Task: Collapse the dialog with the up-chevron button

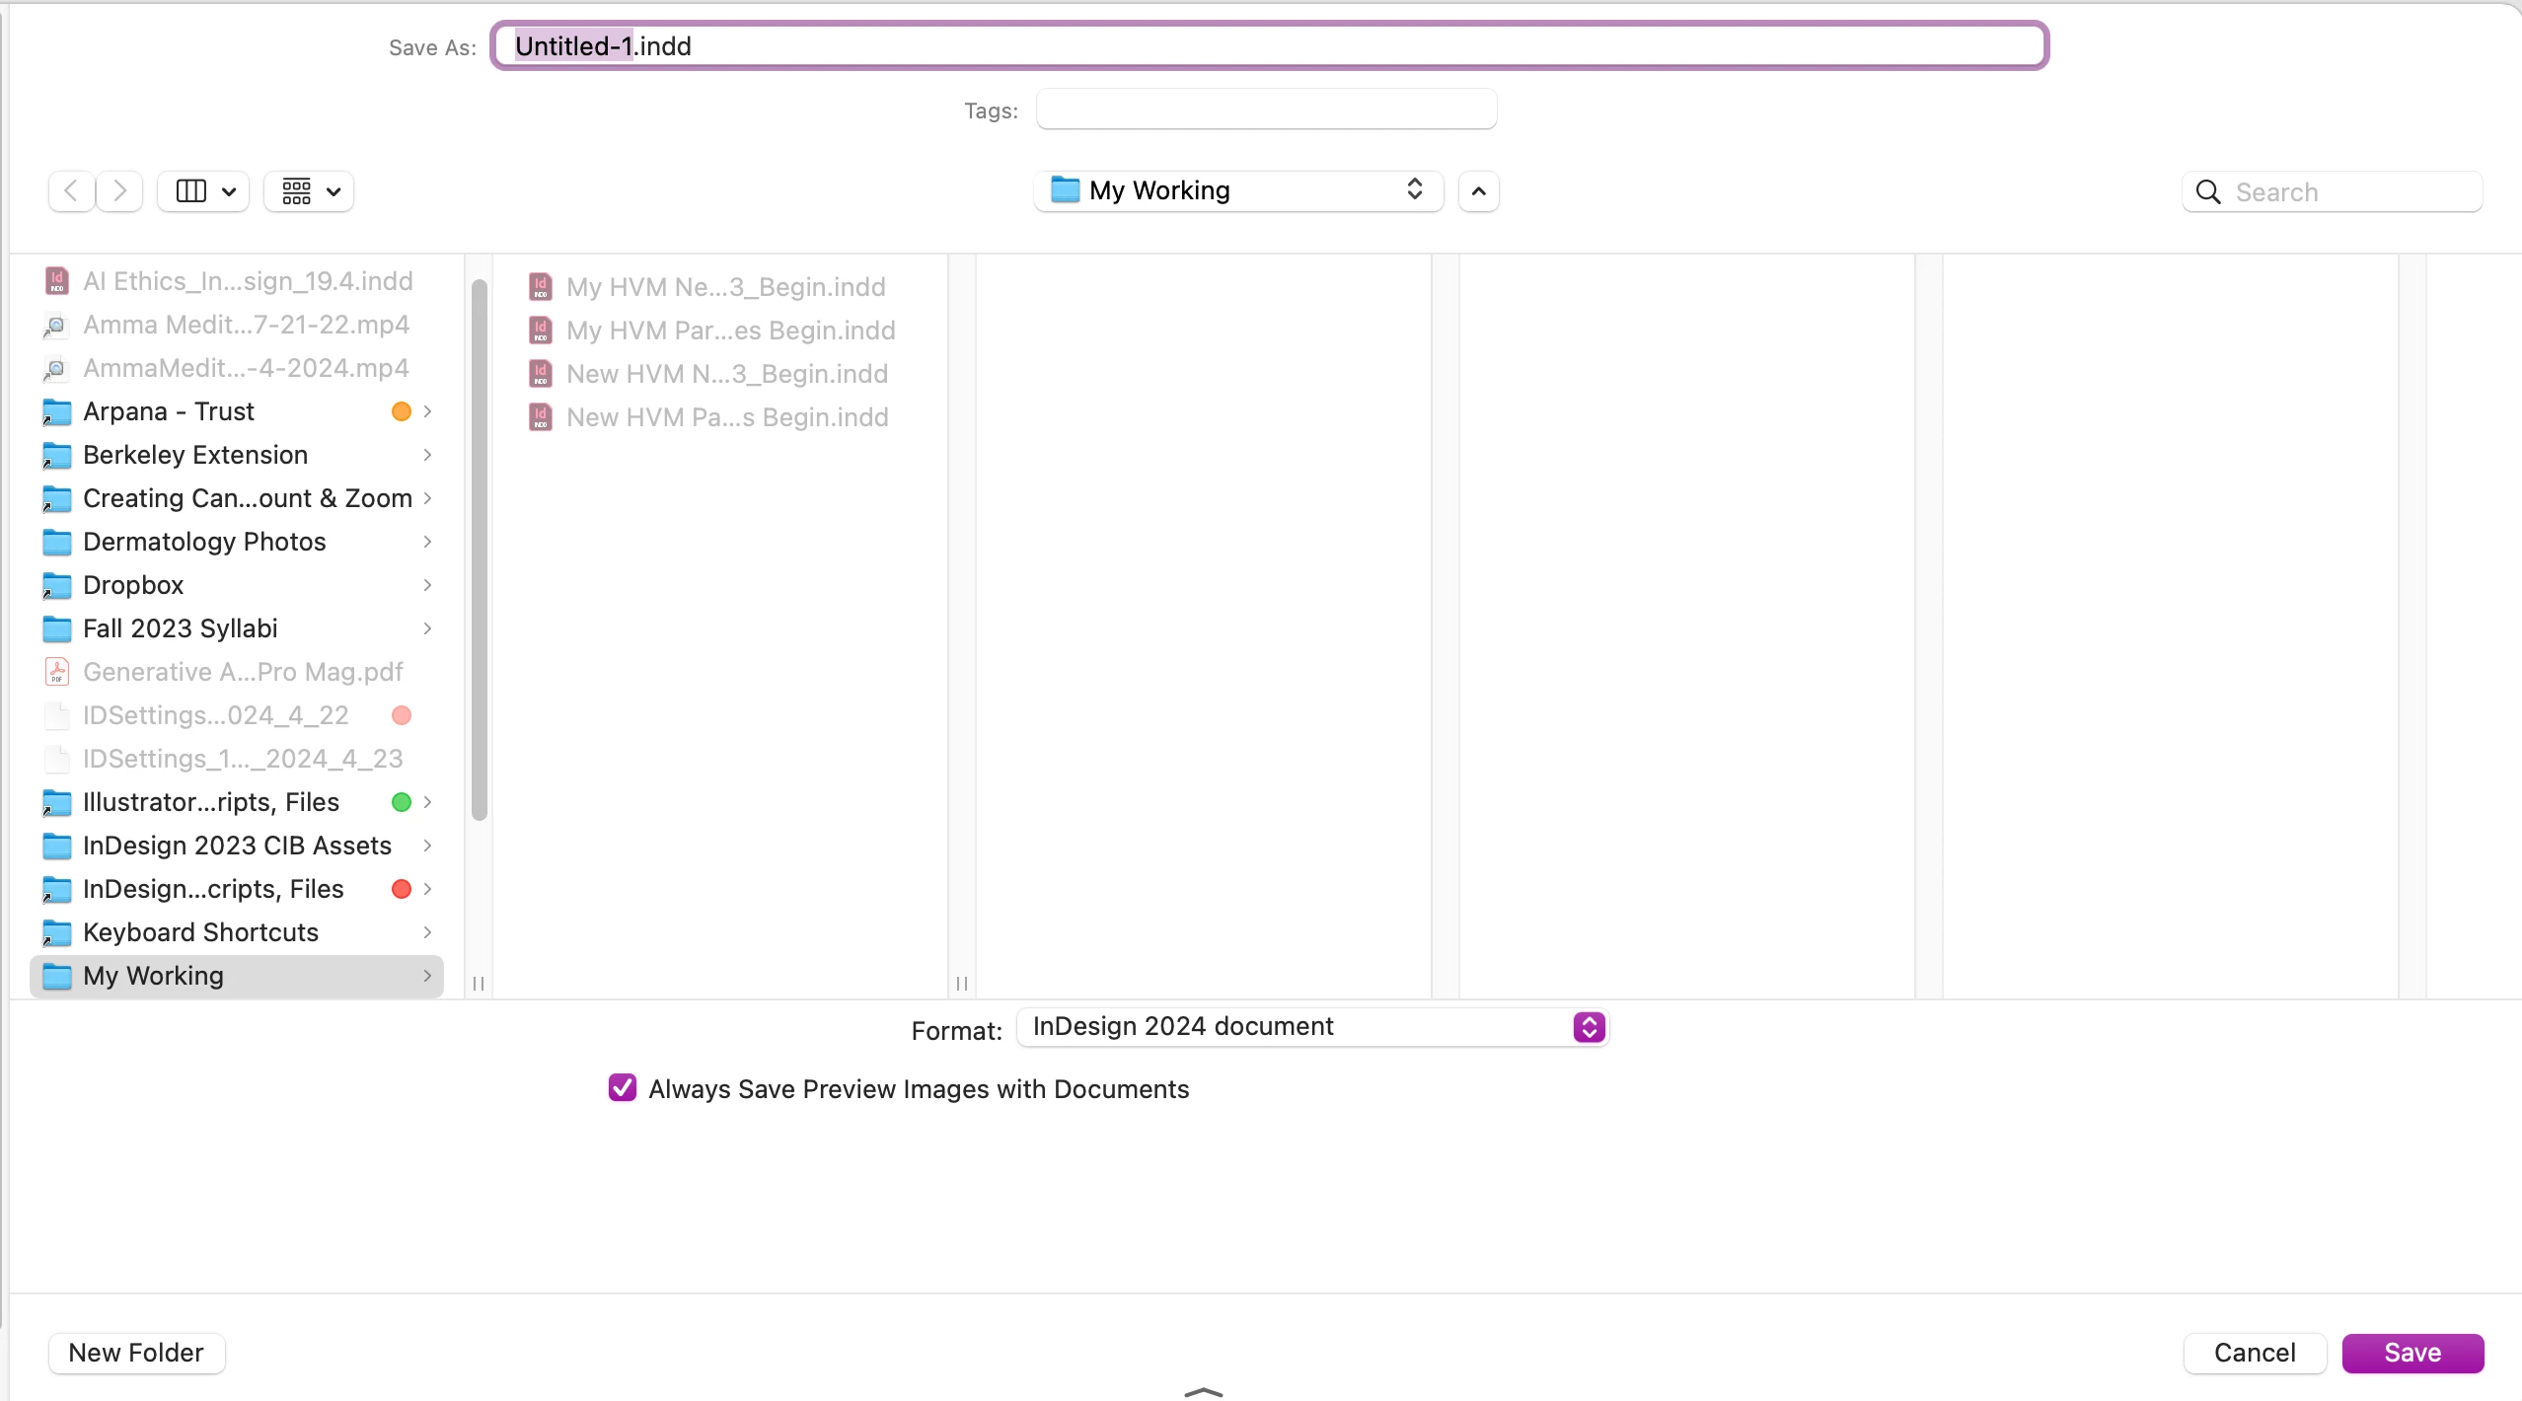Action: click(x=1478, y=191)
